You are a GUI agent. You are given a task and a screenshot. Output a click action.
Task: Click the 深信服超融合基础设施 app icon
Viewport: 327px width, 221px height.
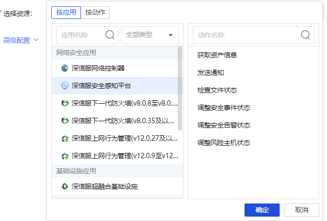point(64,186)
